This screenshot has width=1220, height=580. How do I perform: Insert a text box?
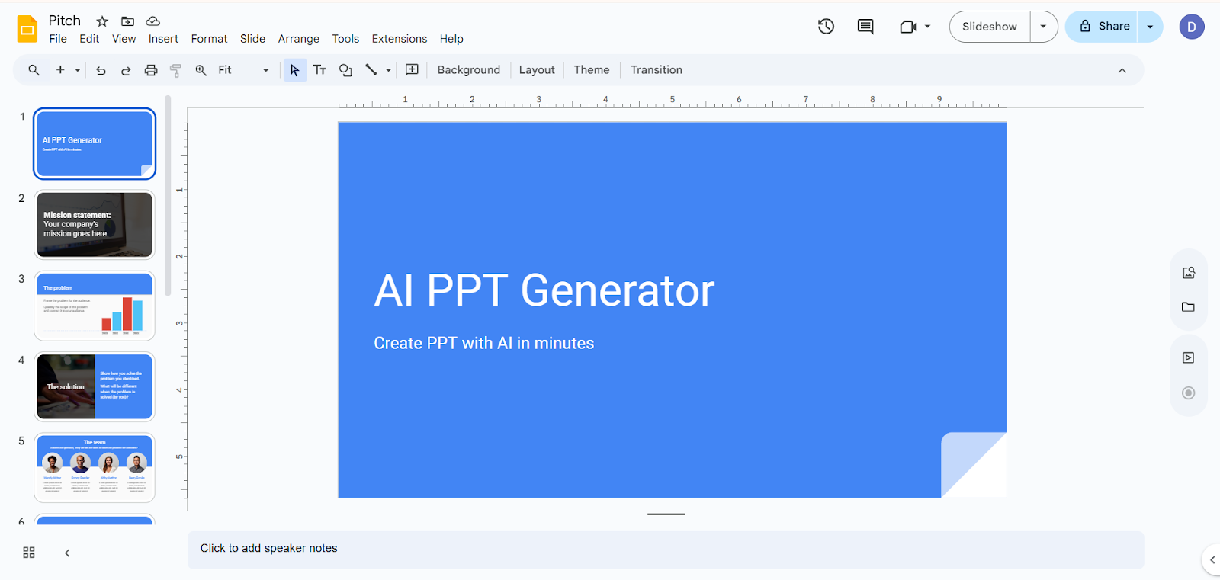319,70
